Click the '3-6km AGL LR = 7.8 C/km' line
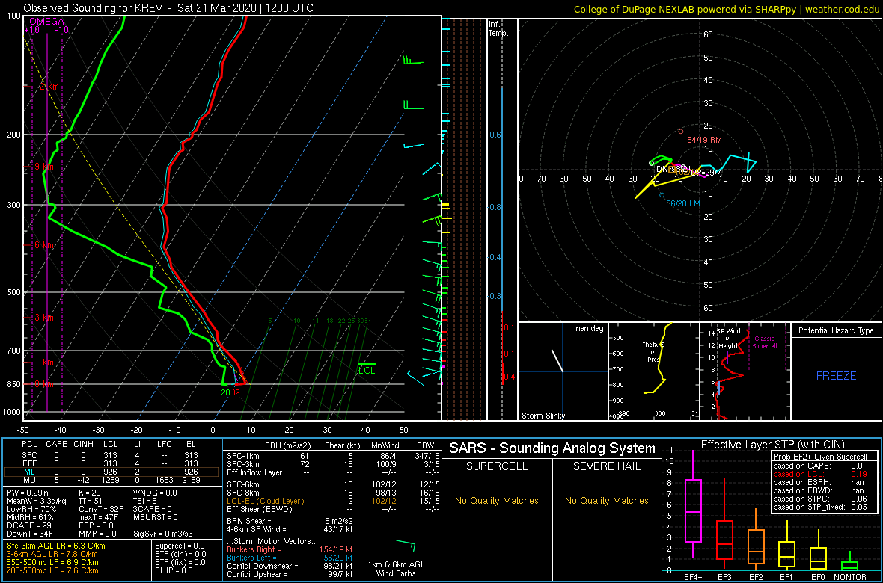 tap(53, 555)
